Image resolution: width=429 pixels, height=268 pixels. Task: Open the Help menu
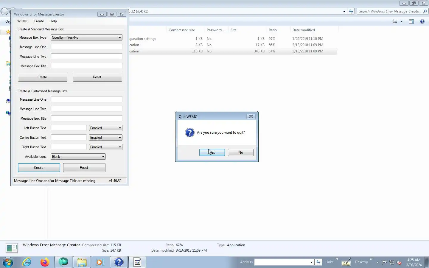[53, 21]
